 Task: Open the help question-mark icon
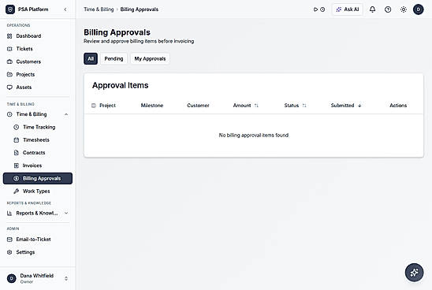click(x=388, y=9)
